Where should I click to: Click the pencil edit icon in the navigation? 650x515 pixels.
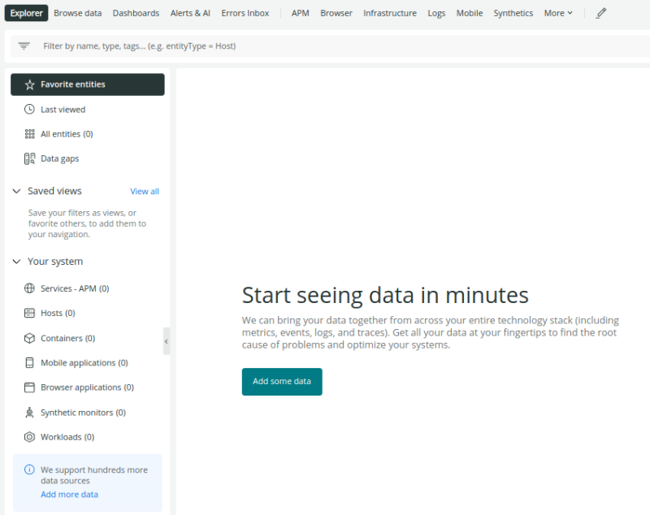pyautogui.click(x=600, y=13)
